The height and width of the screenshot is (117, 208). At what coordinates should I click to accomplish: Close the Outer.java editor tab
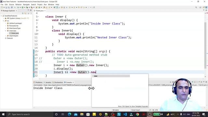coord(45,11)
